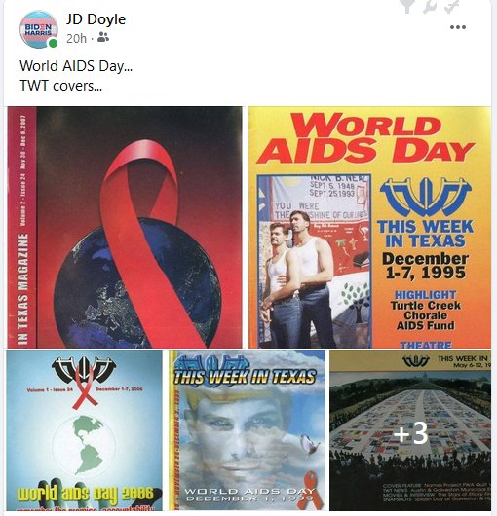497x516 pixels.
Task: Click the faded checkmark icon at top right
Action: point(451,6)
